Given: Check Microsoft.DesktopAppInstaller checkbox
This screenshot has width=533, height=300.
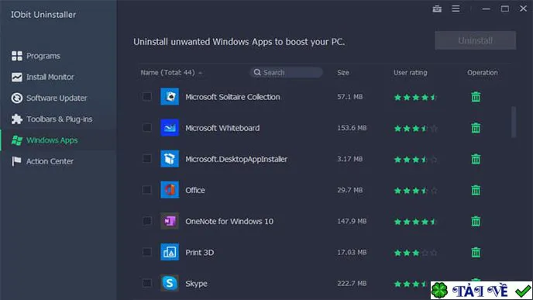Looking at the screenshot, I should [147, 159].
